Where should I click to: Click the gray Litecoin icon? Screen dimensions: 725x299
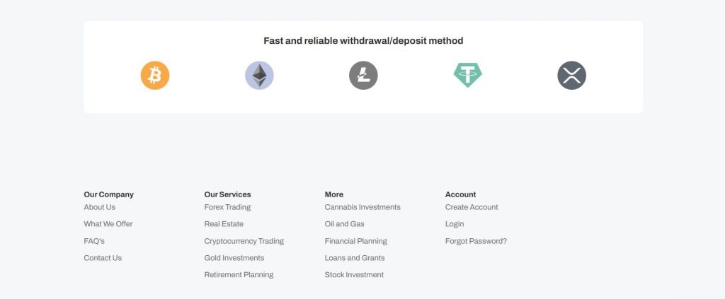coord(363,76)
